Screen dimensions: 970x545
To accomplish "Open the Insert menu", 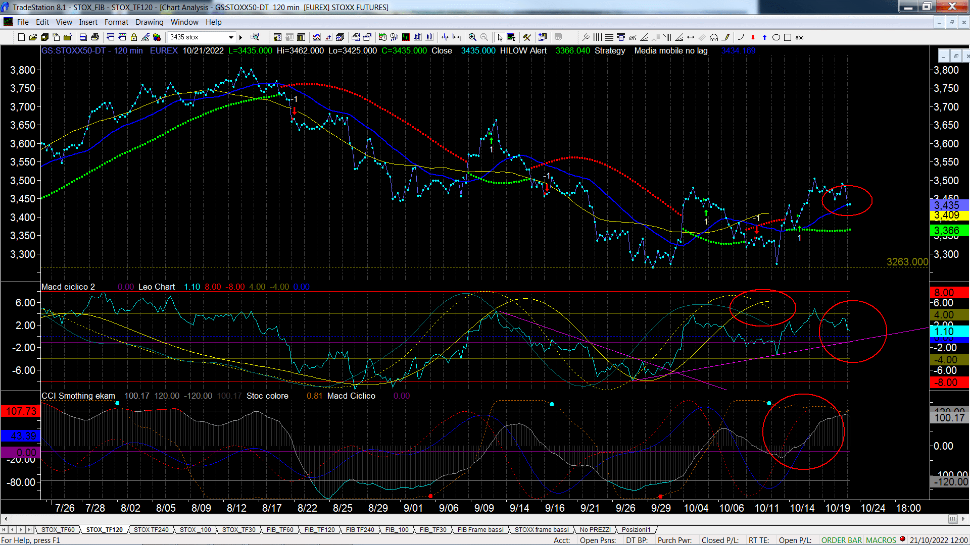I will [88, 22].
